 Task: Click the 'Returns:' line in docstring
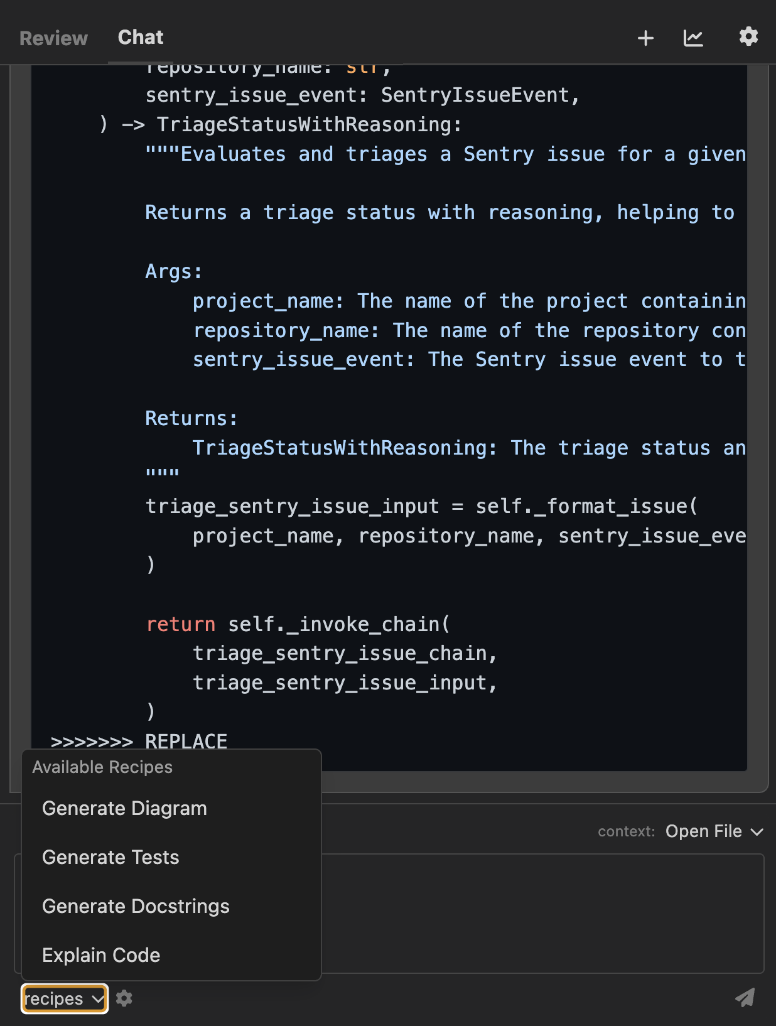[x=191, y=418]
